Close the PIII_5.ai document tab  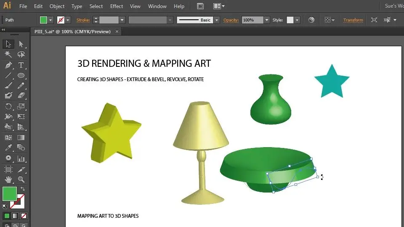pyautogui.click(x=117, y=32)
